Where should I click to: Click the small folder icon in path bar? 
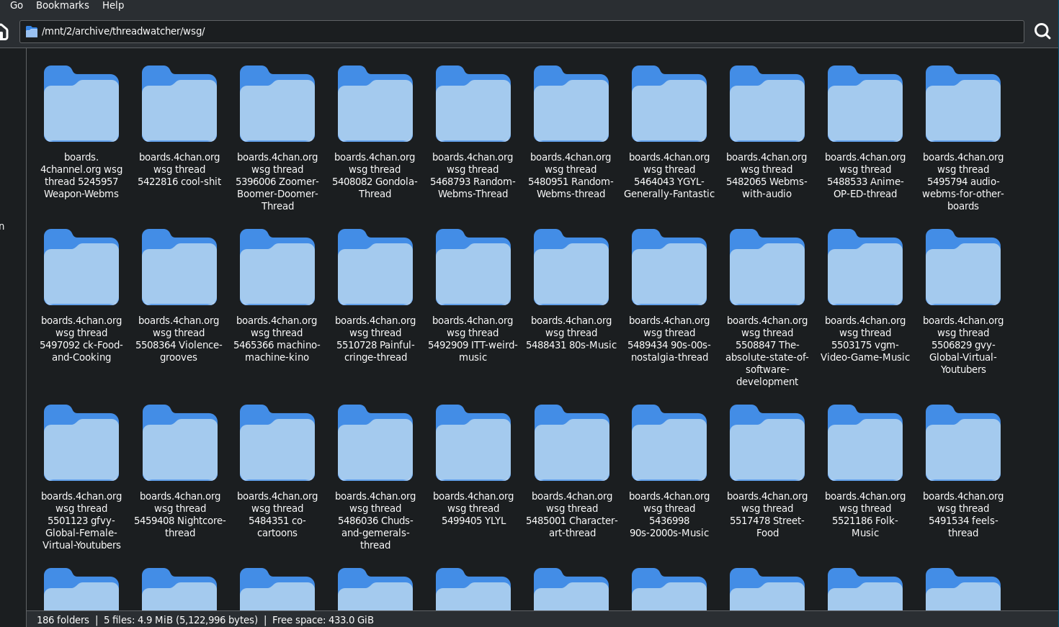(x=32, y=32)
